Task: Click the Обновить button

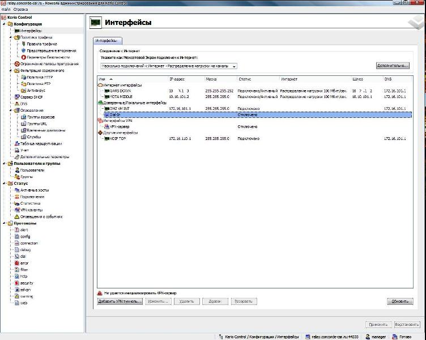Action: (x=399, y=301)
